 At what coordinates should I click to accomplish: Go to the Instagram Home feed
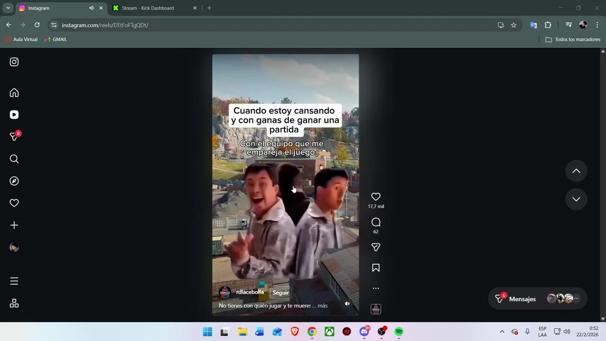(x=14, y=93)
